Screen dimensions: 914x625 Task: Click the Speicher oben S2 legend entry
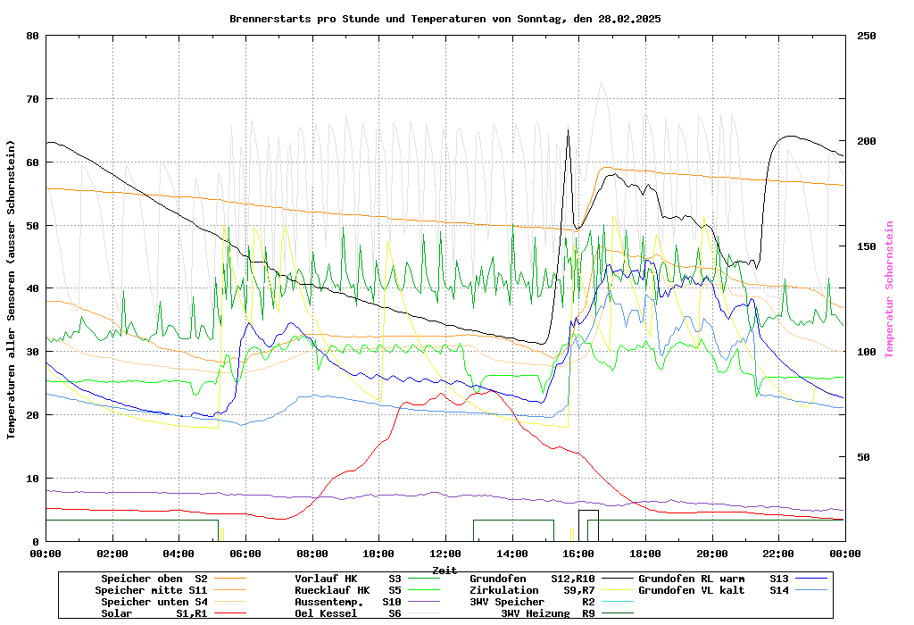[x=154, y=579]
